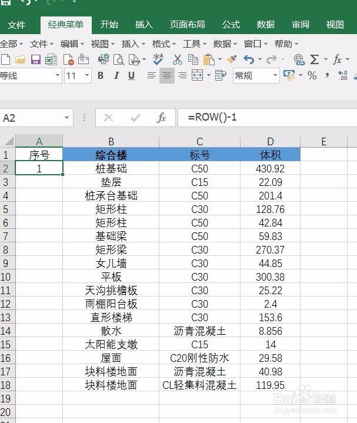The height and width of the screenshot is (423, 357).
Task: Insert hyperlink globe icon
Action: (x=299, y=59)
